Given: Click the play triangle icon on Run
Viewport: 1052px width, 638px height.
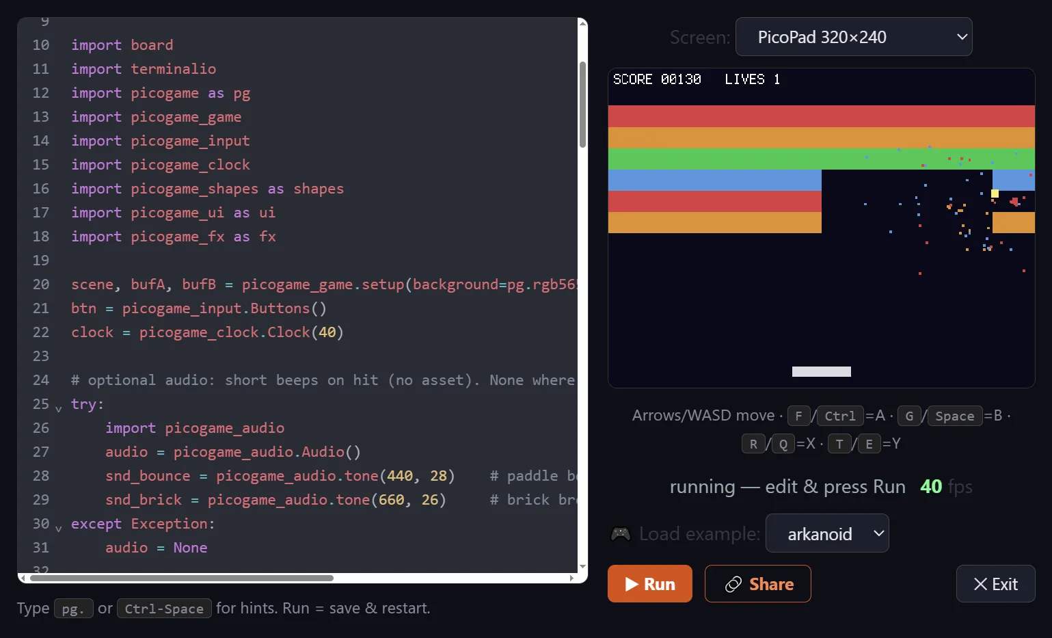Looking at the screenshot, I should click(x=632, y=584).
